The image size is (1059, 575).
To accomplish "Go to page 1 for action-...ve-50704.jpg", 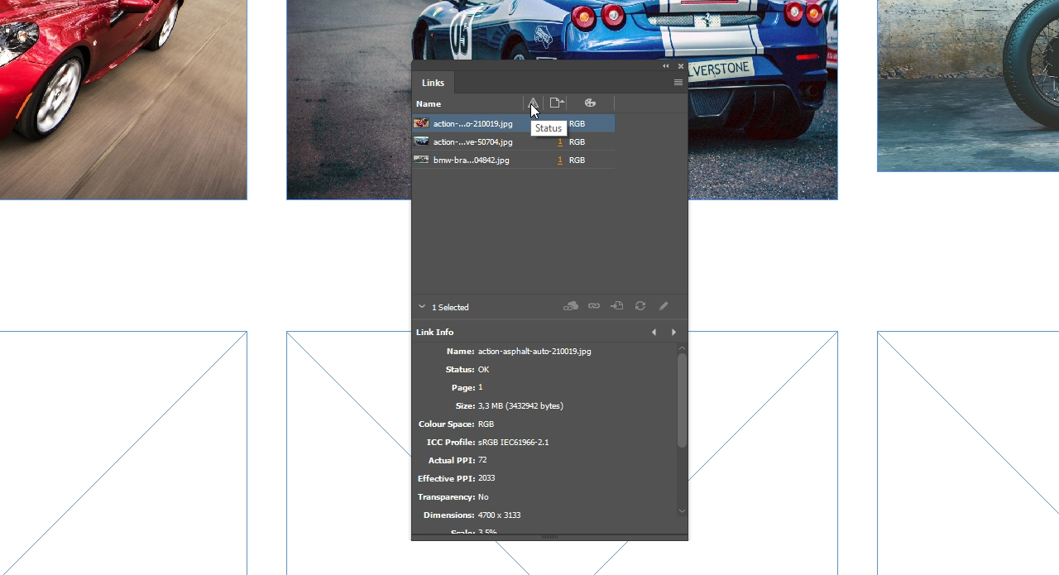I will pos(560,141).
